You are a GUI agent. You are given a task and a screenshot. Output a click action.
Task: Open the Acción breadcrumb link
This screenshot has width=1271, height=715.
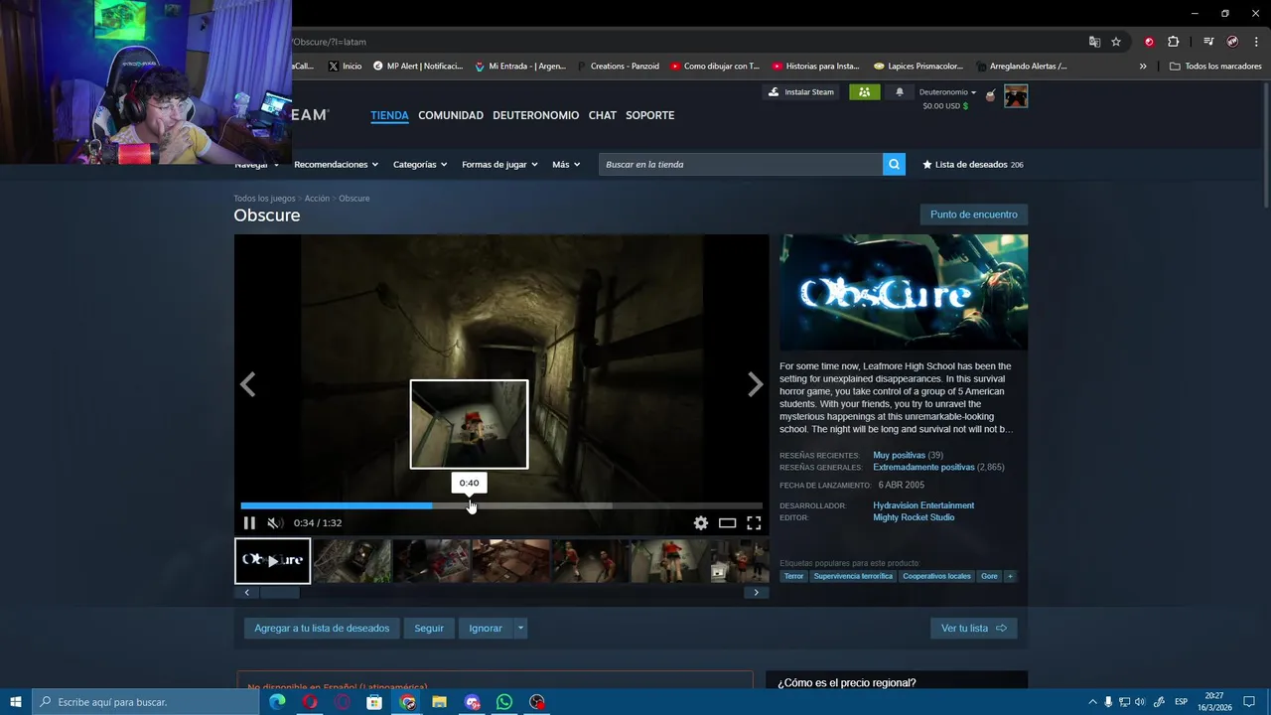[x=317, y=199]
